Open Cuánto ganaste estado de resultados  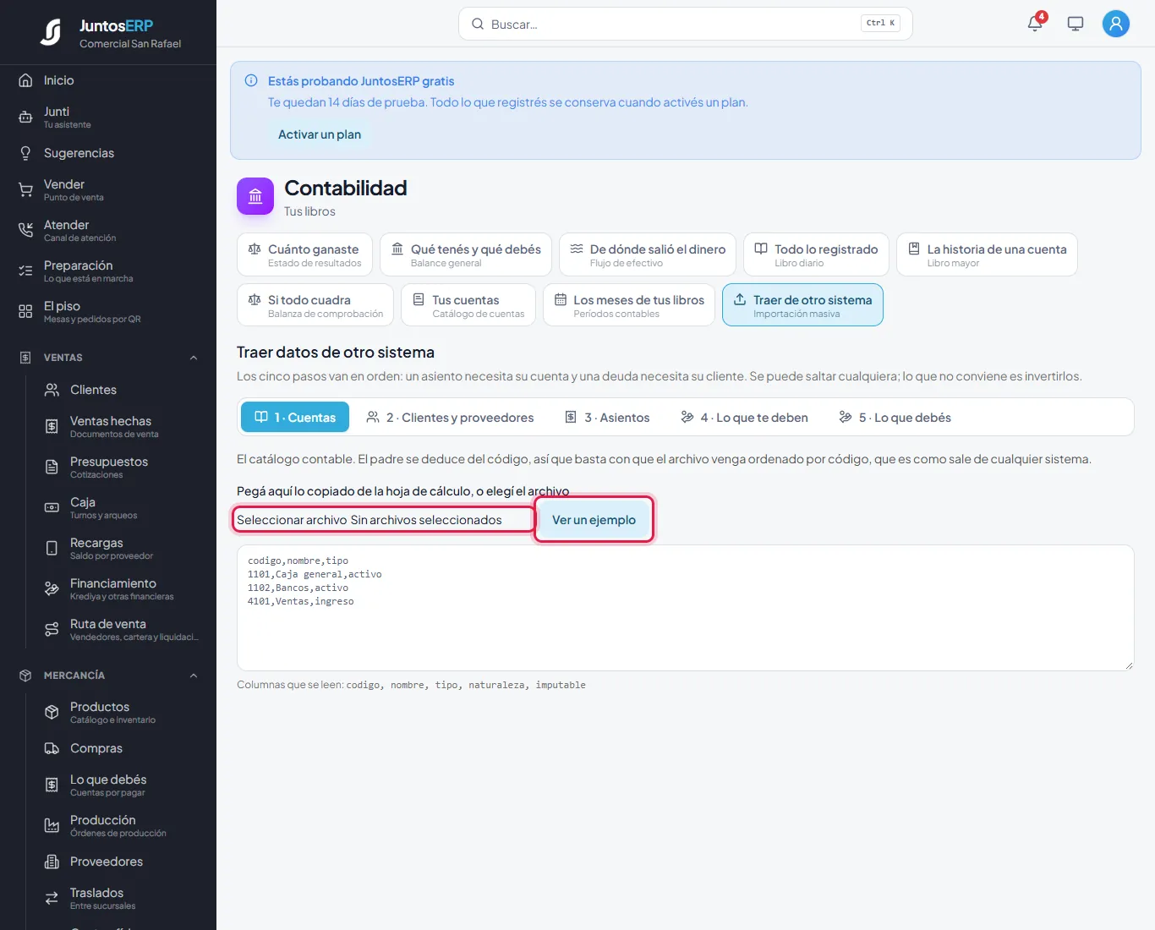[x=304, y=254]
